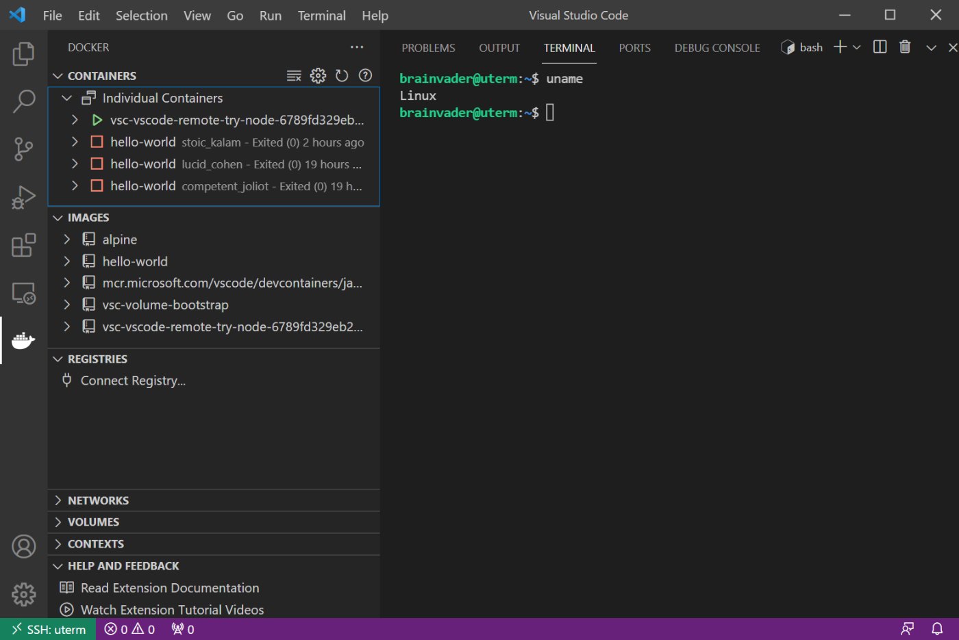
Task: Refresh the containers list
Action: click(342, 76)
